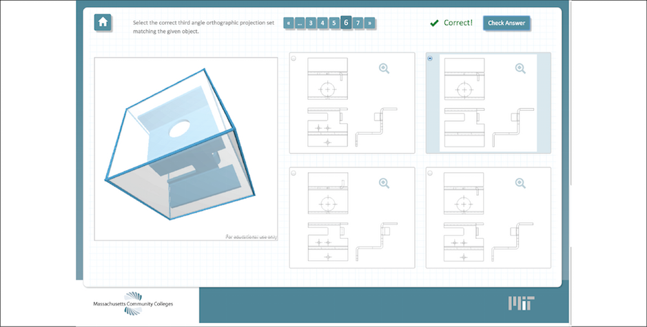Switch to question page 4
This screenshot has height=327, width=647.
(322, 23)
